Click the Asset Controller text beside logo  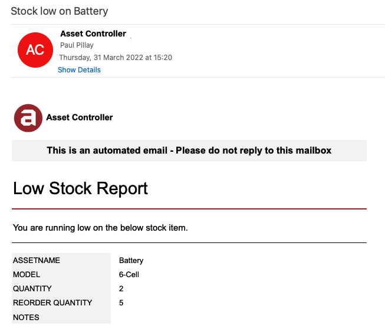click(80, 117)
